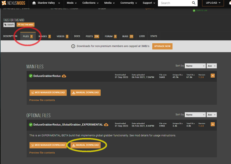Switch to the Docs tab

(x=77, y=36)
